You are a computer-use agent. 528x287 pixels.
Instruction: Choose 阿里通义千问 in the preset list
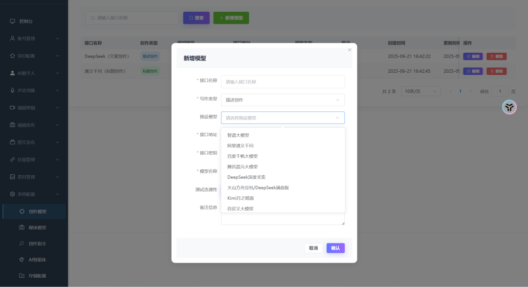point(241,145)
